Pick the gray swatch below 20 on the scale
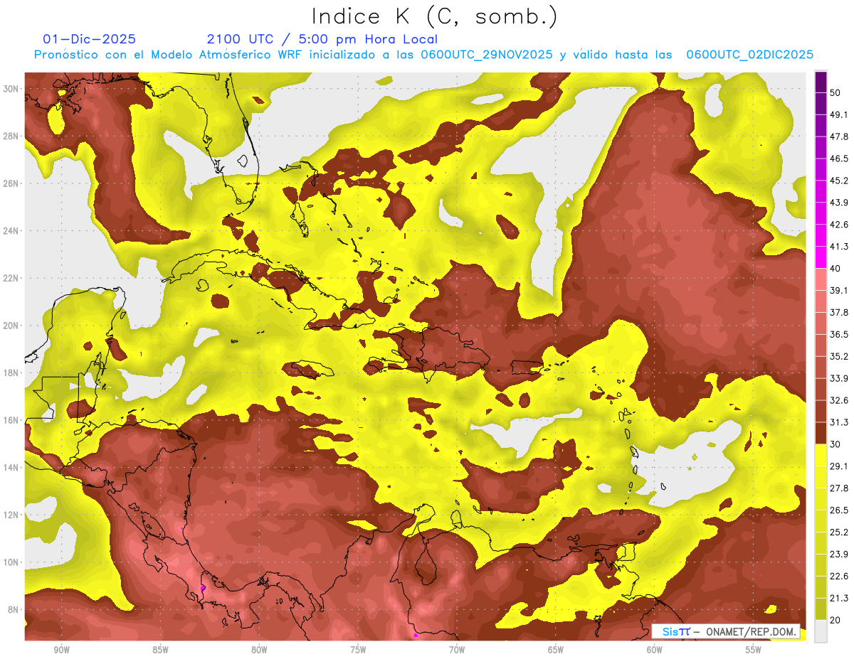The image size is (854, 659). point(821,631)
